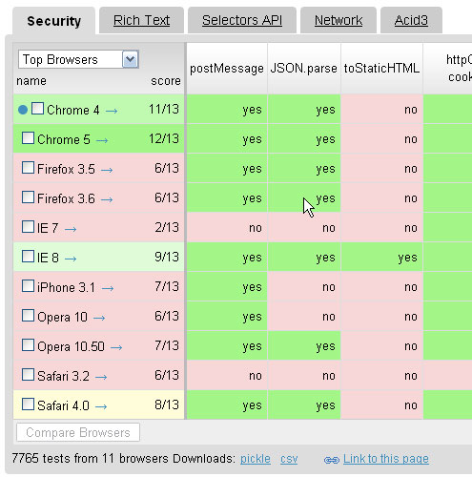Click Chrome 4 toStaticHTML no cell

point(381,109)
